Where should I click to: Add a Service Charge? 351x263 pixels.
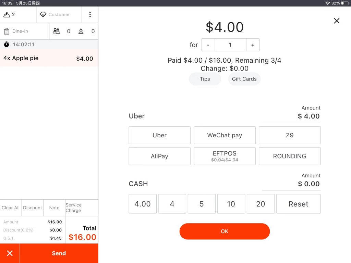pos(82,208)
